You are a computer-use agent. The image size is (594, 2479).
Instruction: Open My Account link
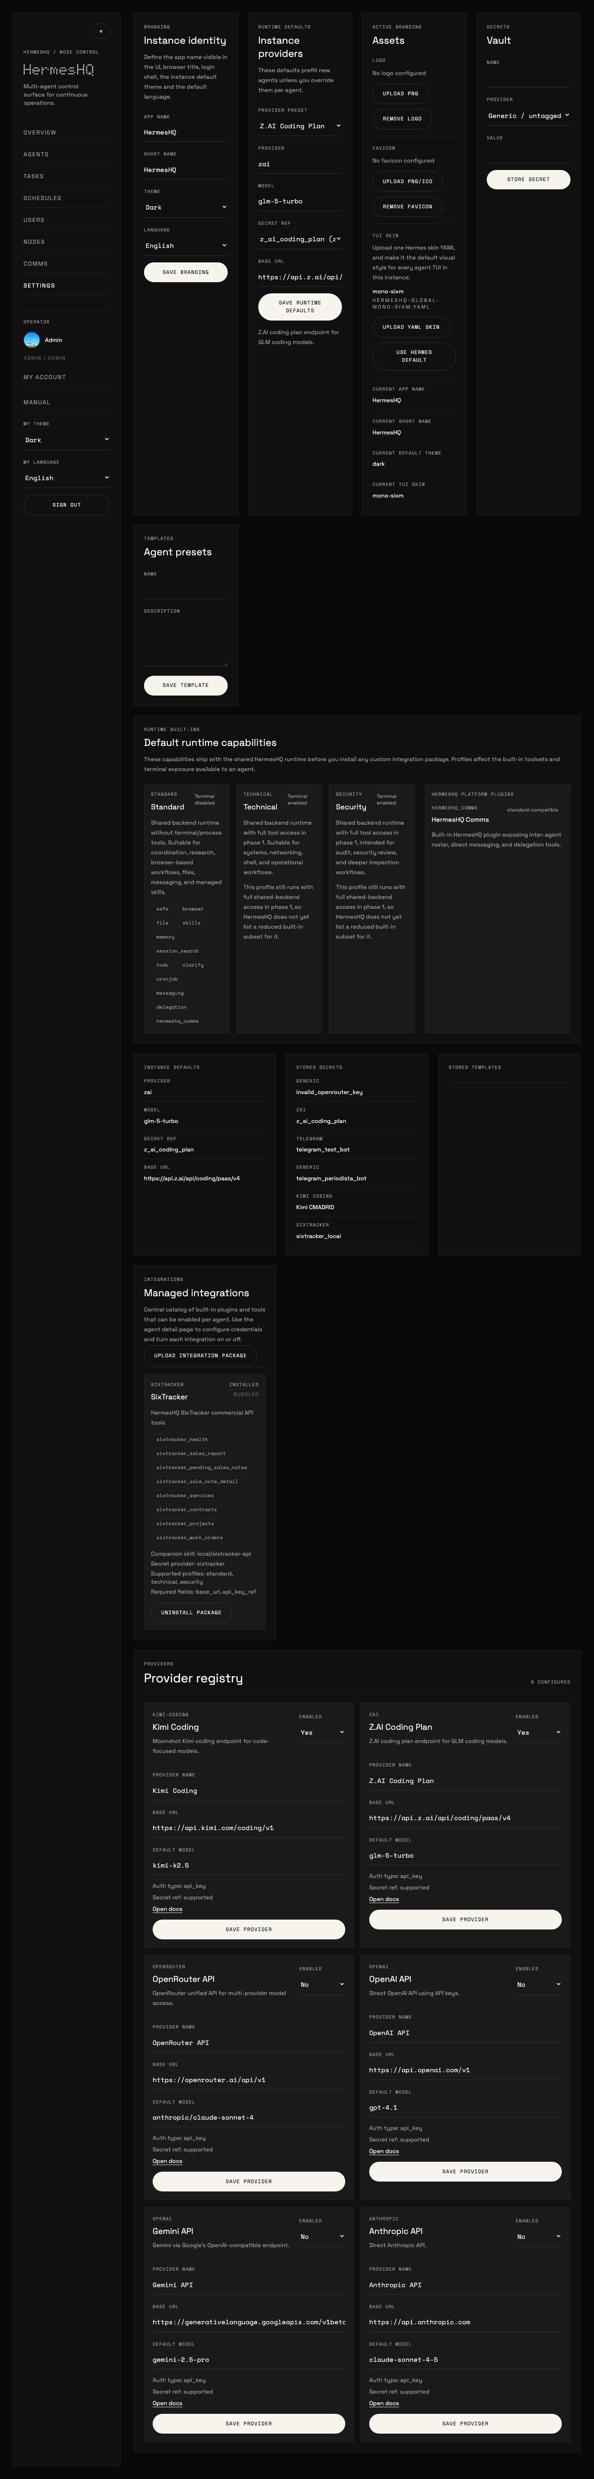click(66, 377)
